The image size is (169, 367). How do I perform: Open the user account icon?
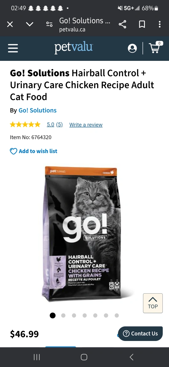(132, 48)
